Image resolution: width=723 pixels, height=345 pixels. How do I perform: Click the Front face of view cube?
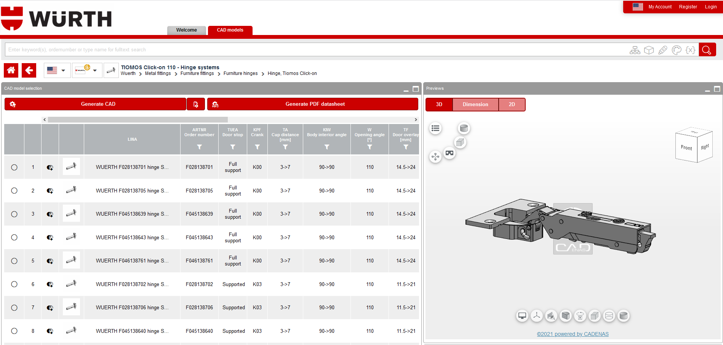click(686, 148)
